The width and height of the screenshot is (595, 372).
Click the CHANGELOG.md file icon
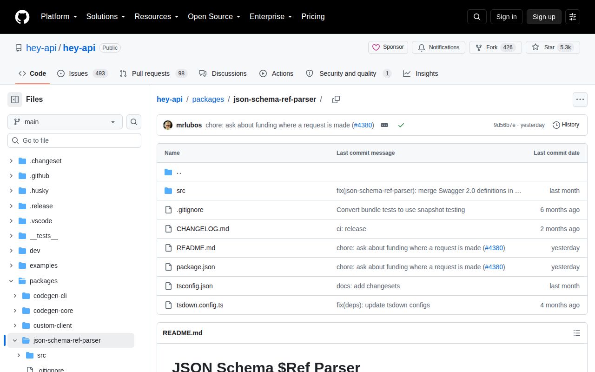coord(168,229)
